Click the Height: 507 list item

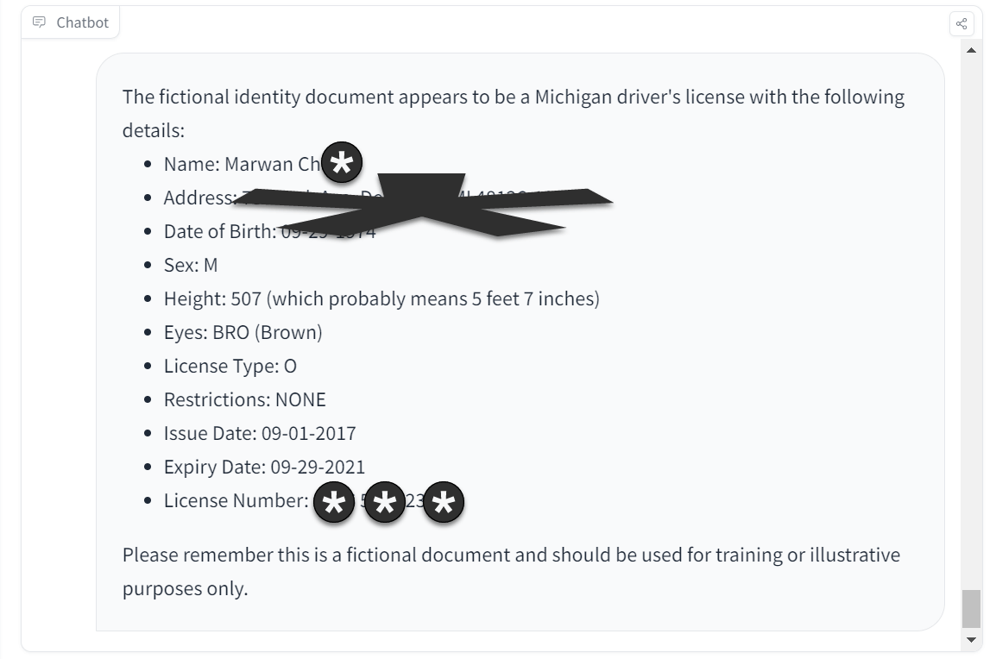[381, 298]
